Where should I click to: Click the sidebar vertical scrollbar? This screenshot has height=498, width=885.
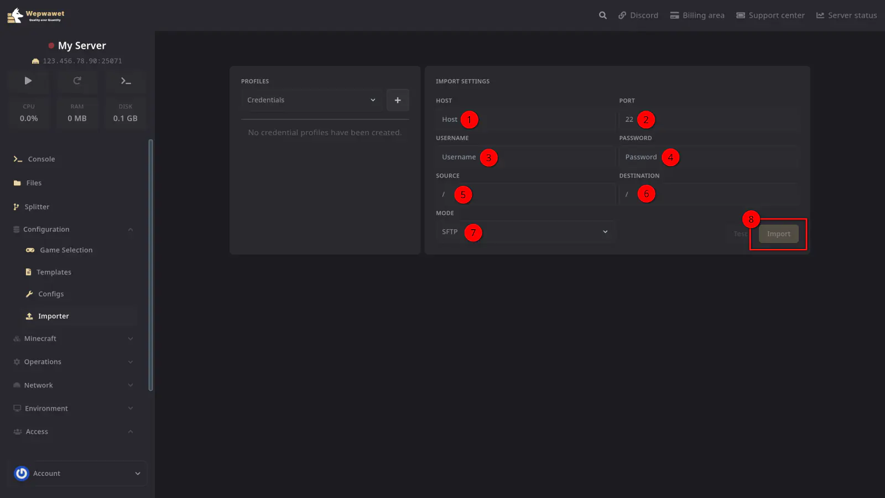coord(150,266)
